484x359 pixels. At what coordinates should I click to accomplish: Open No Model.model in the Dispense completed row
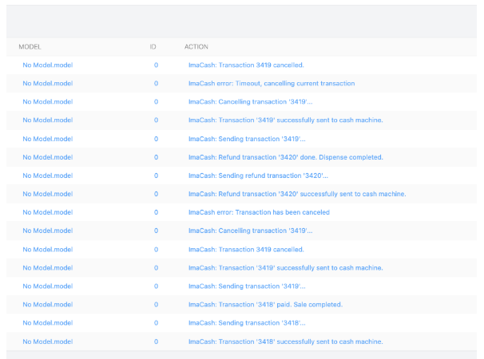click(47, 157)
